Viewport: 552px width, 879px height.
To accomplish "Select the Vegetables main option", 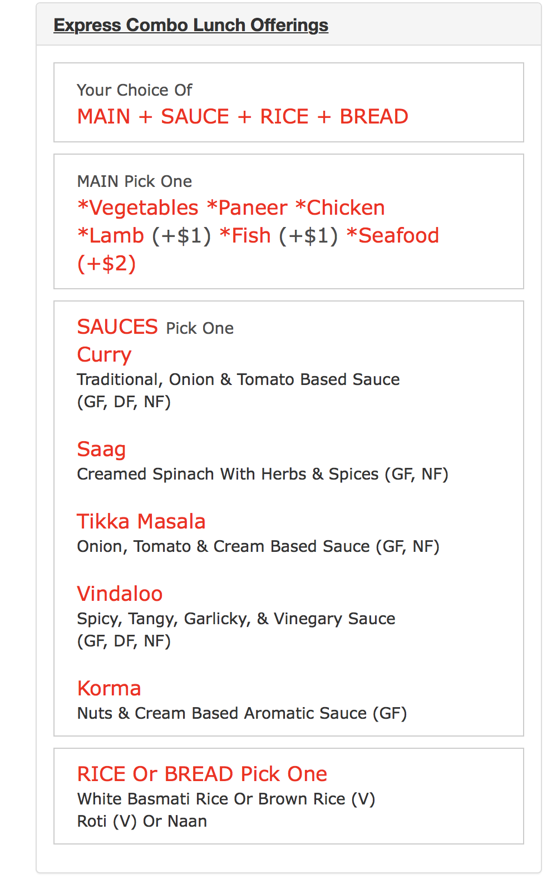I will tap(138, 208).
